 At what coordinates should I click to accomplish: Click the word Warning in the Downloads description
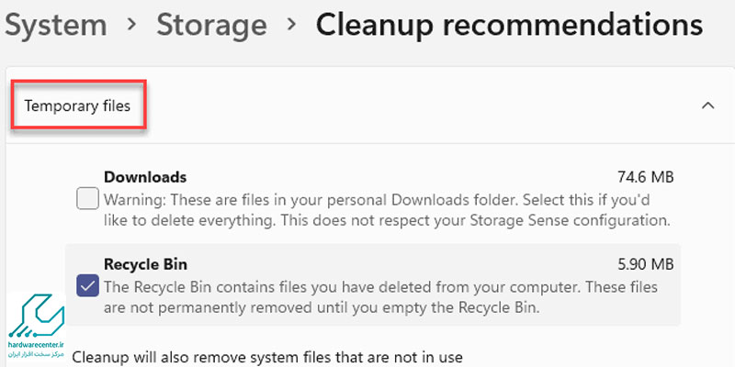pyautogui.click(x=134, y=200)
